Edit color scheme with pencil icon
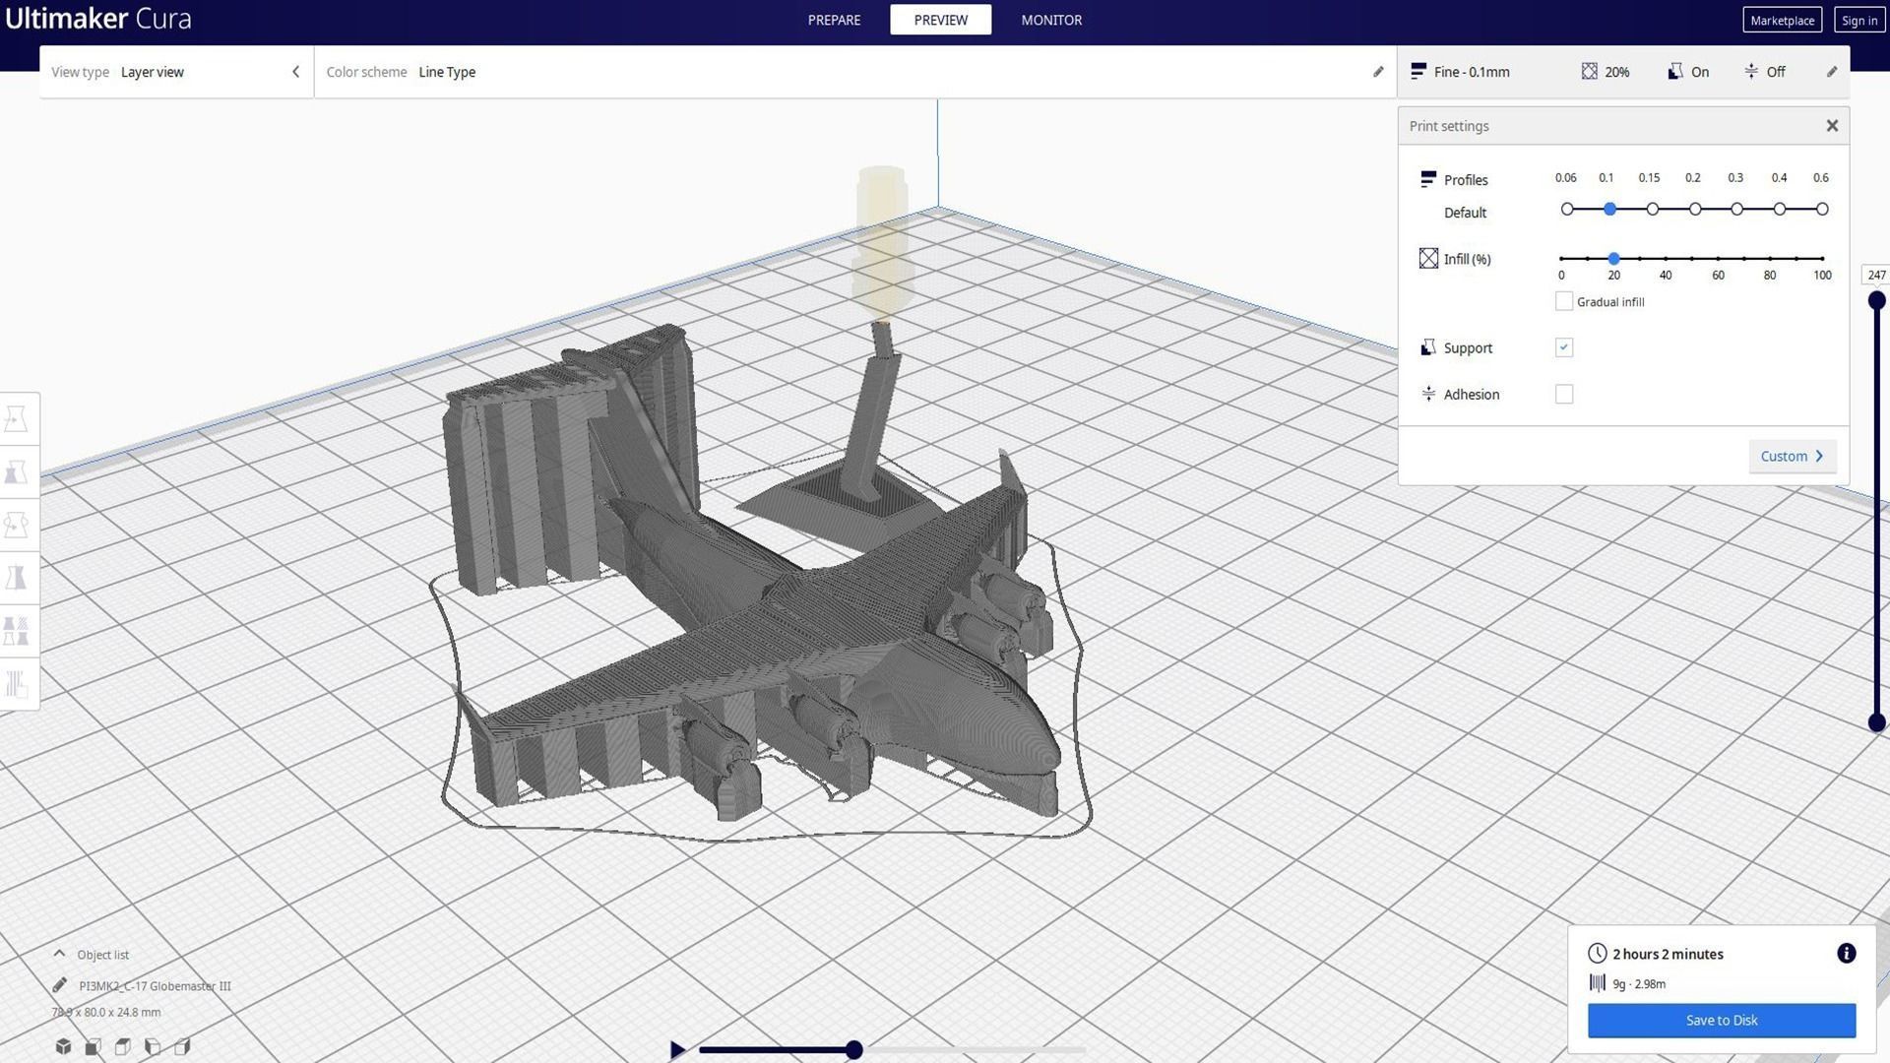 coord(1378,72)
